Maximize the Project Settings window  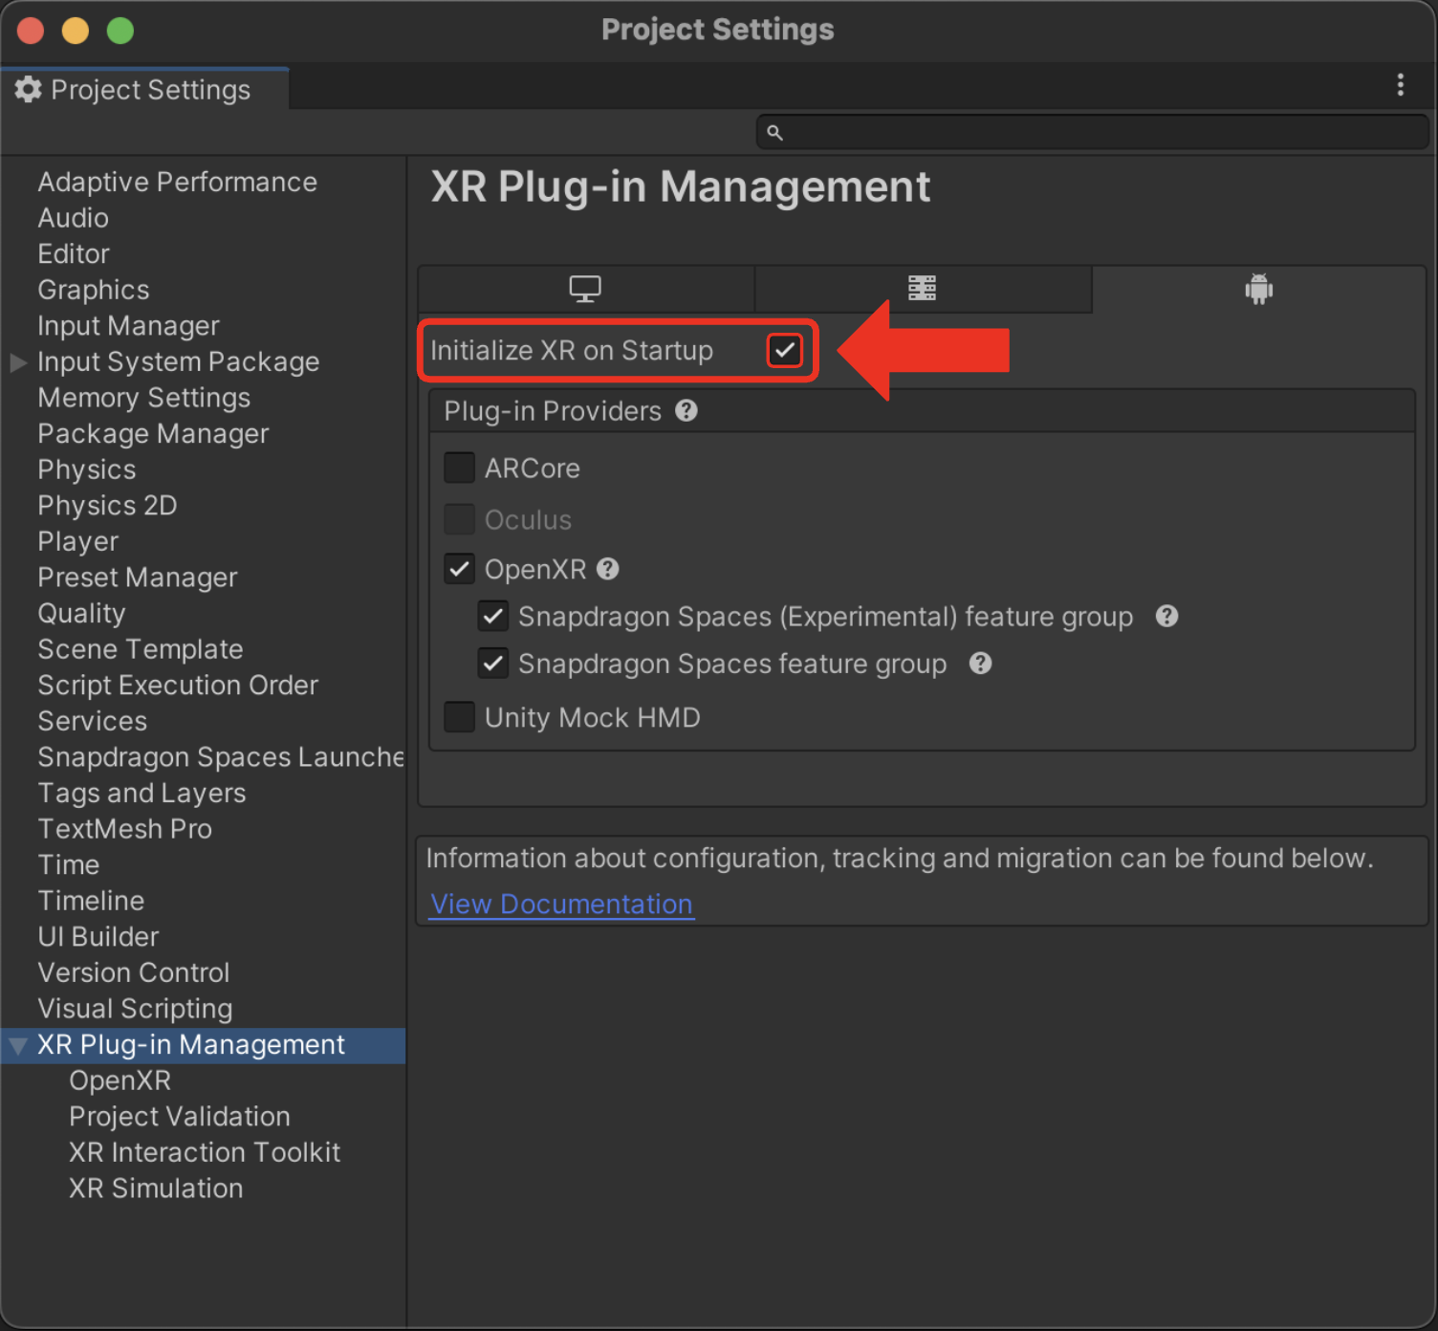(x=120, y=31)
